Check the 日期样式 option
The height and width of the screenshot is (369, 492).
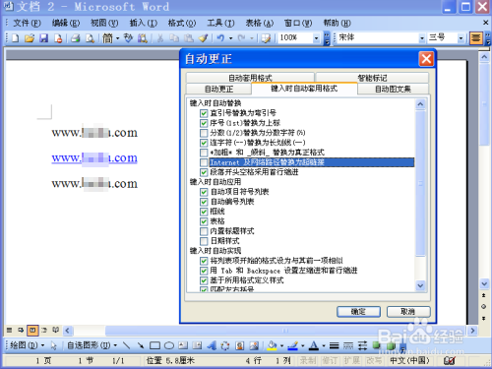coord(204,241)
